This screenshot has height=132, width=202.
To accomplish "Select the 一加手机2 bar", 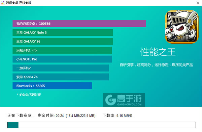I will 61,68.
